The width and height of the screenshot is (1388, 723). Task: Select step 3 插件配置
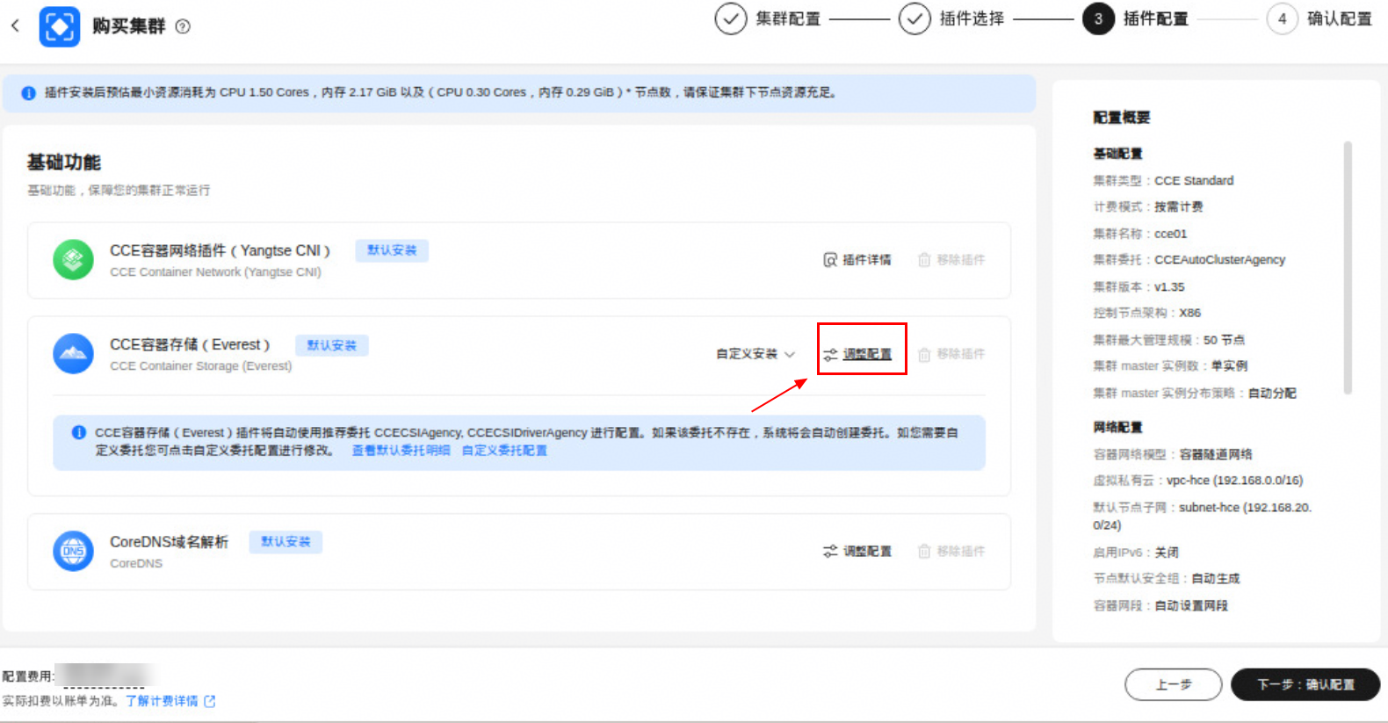point(1135,18)
